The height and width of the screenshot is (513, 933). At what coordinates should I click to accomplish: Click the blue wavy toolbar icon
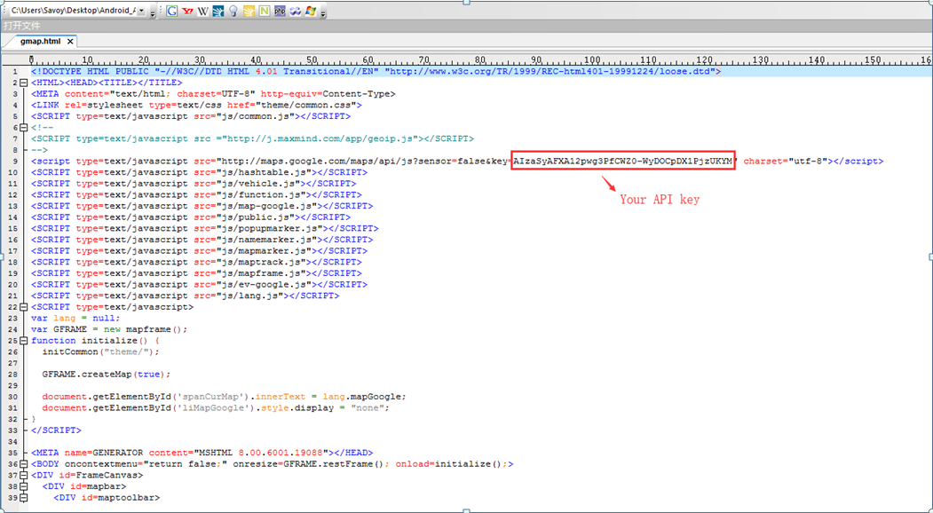295,11
